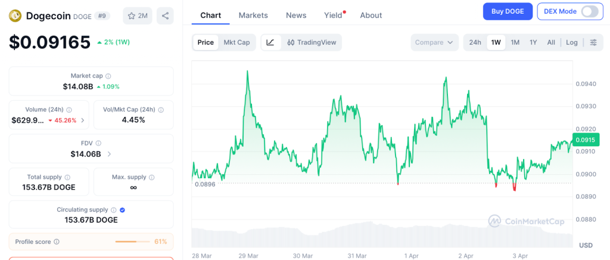610x260 pixels.
Task: Toggle the DEX Mode switch
Action: [589, 11]
